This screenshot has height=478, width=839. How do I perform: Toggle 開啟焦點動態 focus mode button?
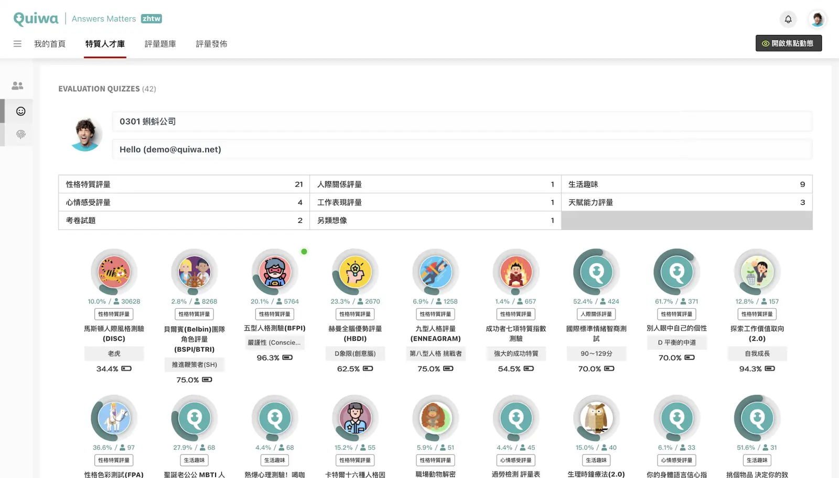(x=789, y=44)
